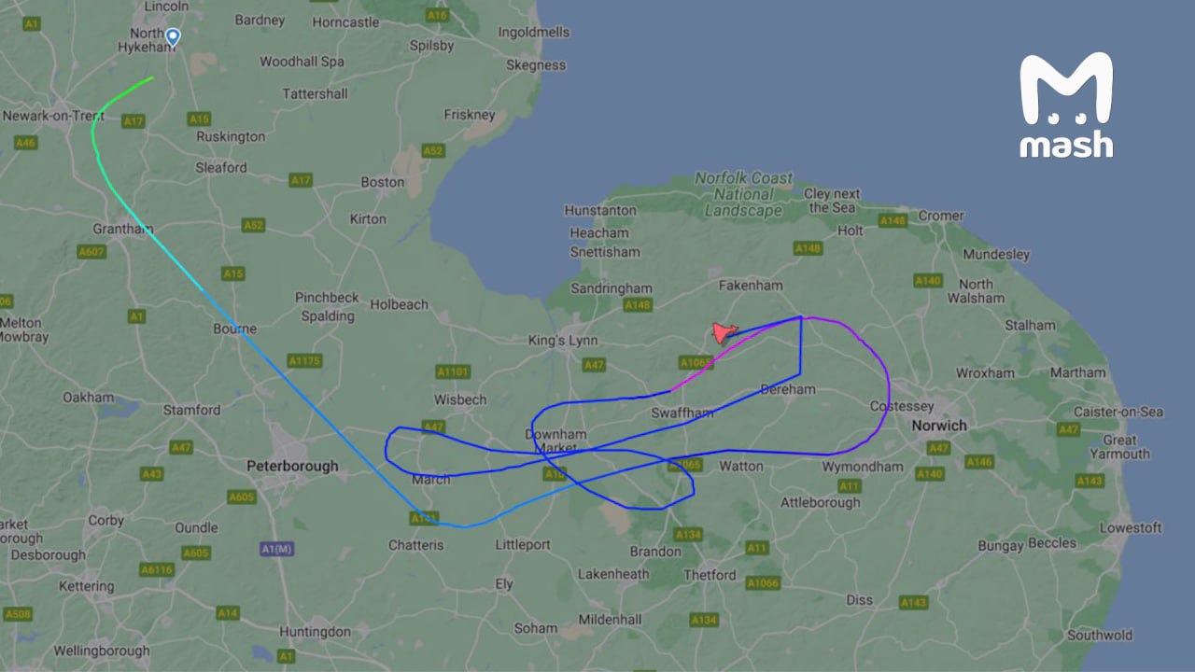Select the blue location pin near North Hykeham
This screenshot has width=1195, height=672.
(x=173, y=37)
